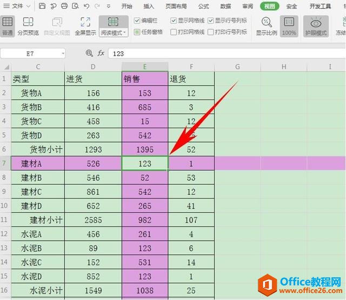Select column H header
Viewport: 346px width, 300px height.
point(284,66)
